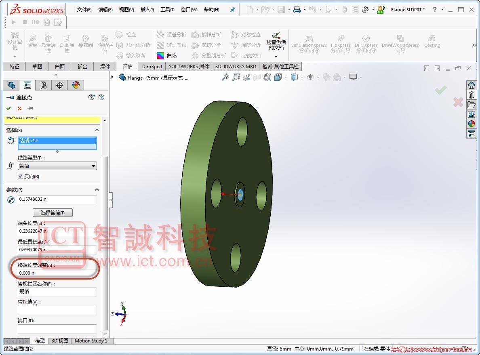
Task: Click the 选择管筒(T) button
Action: click(53, 213)
